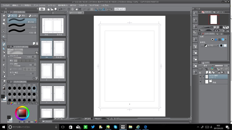Toggle visibility of レイヤー1 layer
Screen dimensions: 232x130
point(200,77)
